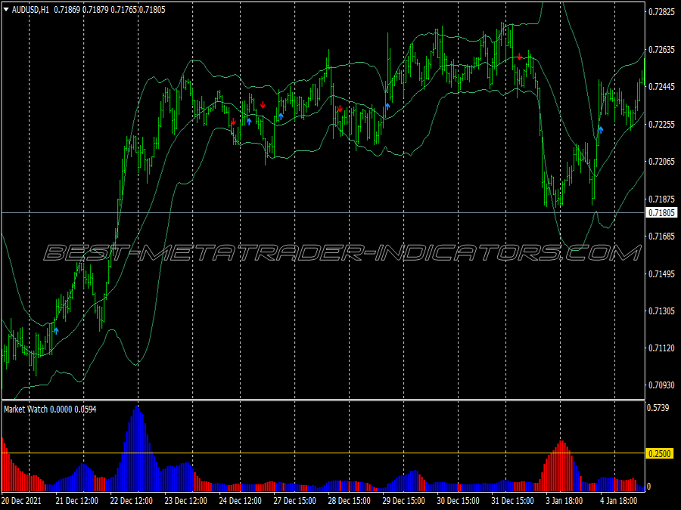The image size is (681, 510).
Task: Click the 29 Dec 15:00 time label
Action: (x=403, y=501)
